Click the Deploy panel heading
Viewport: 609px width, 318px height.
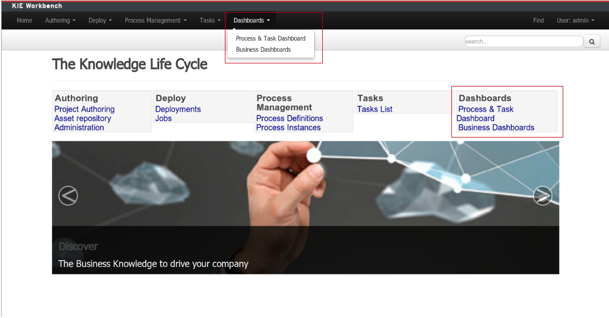pyautogui.click(x=171, y=98)
